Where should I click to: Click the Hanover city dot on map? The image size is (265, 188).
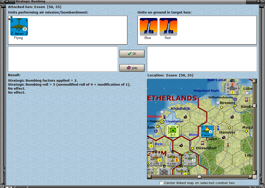tap(229, 128)
